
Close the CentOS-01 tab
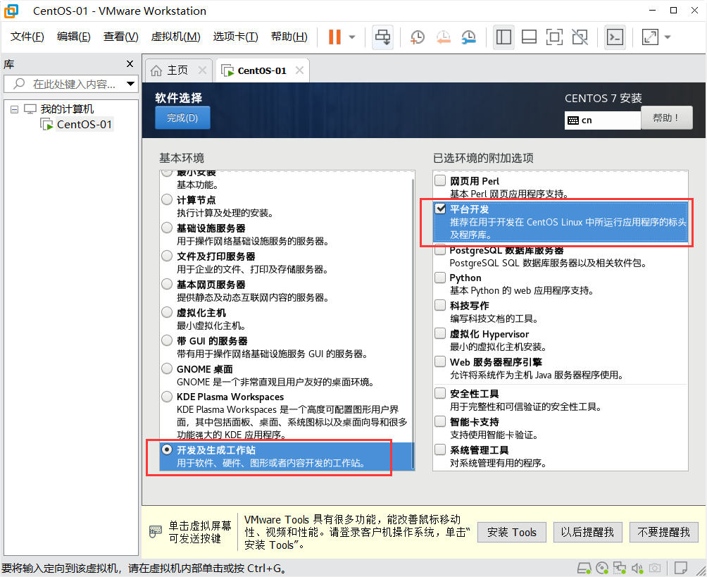299,70
